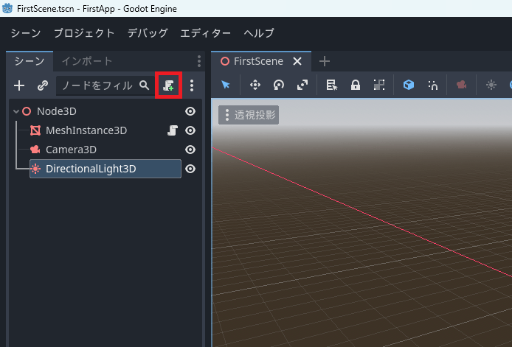Select the Scale Mode tool
The height and width of the screenshot is (347, 512).
pyautogui.click(x=302, y=85)
